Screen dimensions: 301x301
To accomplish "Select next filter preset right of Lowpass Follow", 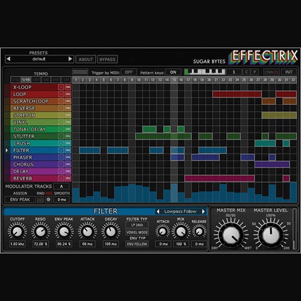I will (203, 211).
